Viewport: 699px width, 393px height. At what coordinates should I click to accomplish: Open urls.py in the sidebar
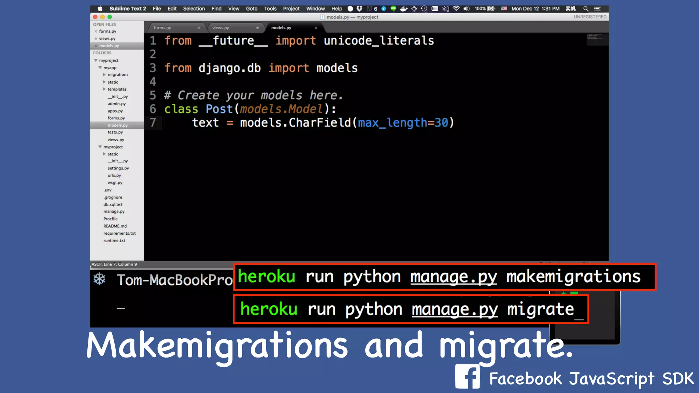point(114,175)
